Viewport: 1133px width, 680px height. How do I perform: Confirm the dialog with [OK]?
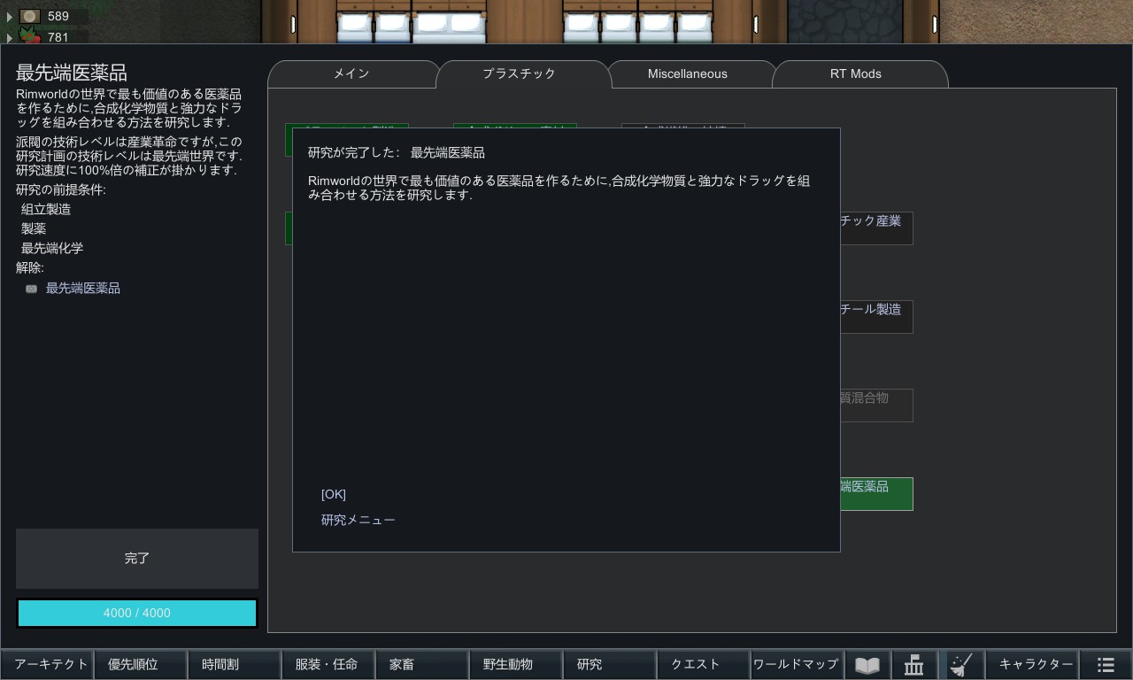coord(334,494)
